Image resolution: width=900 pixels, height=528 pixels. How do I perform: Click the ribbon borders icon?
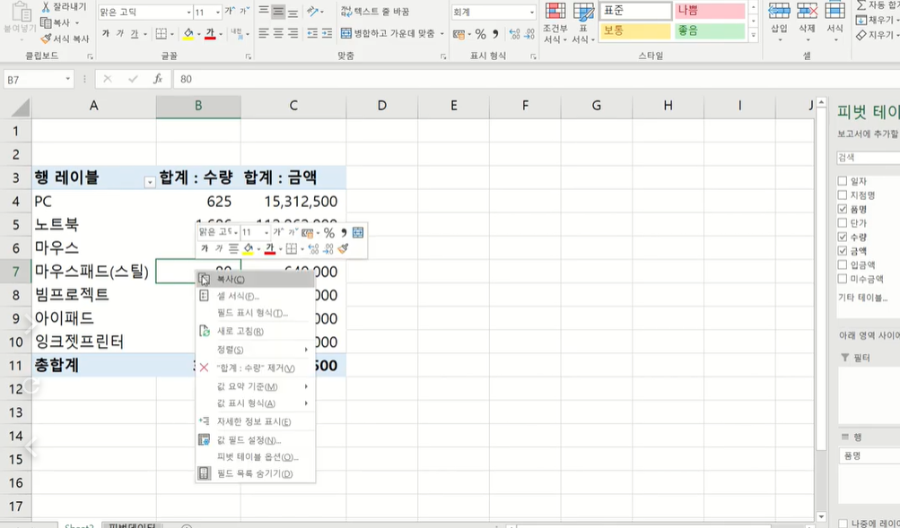tap(162, 34)
